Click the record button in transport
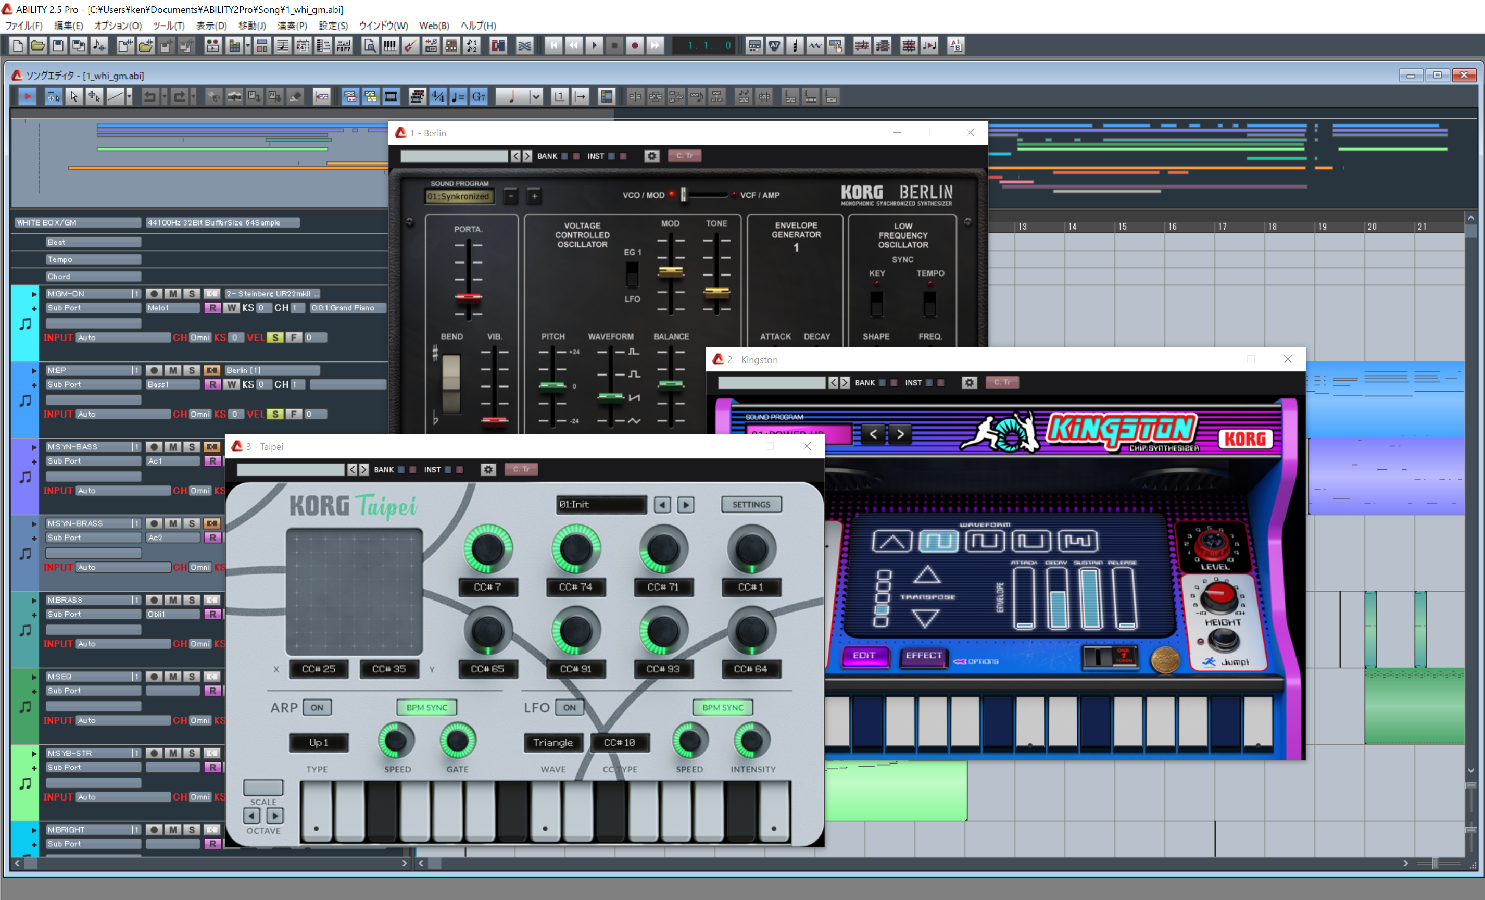1485x900 pixels. click(635, 46)
